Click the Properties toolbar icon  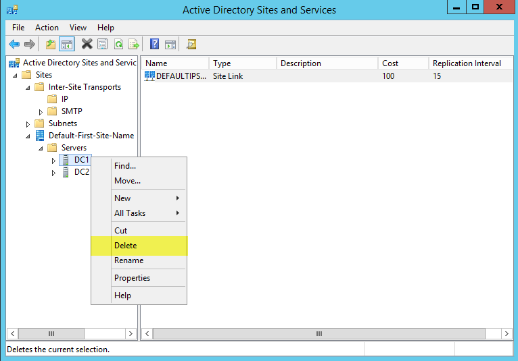coord(103,45)
